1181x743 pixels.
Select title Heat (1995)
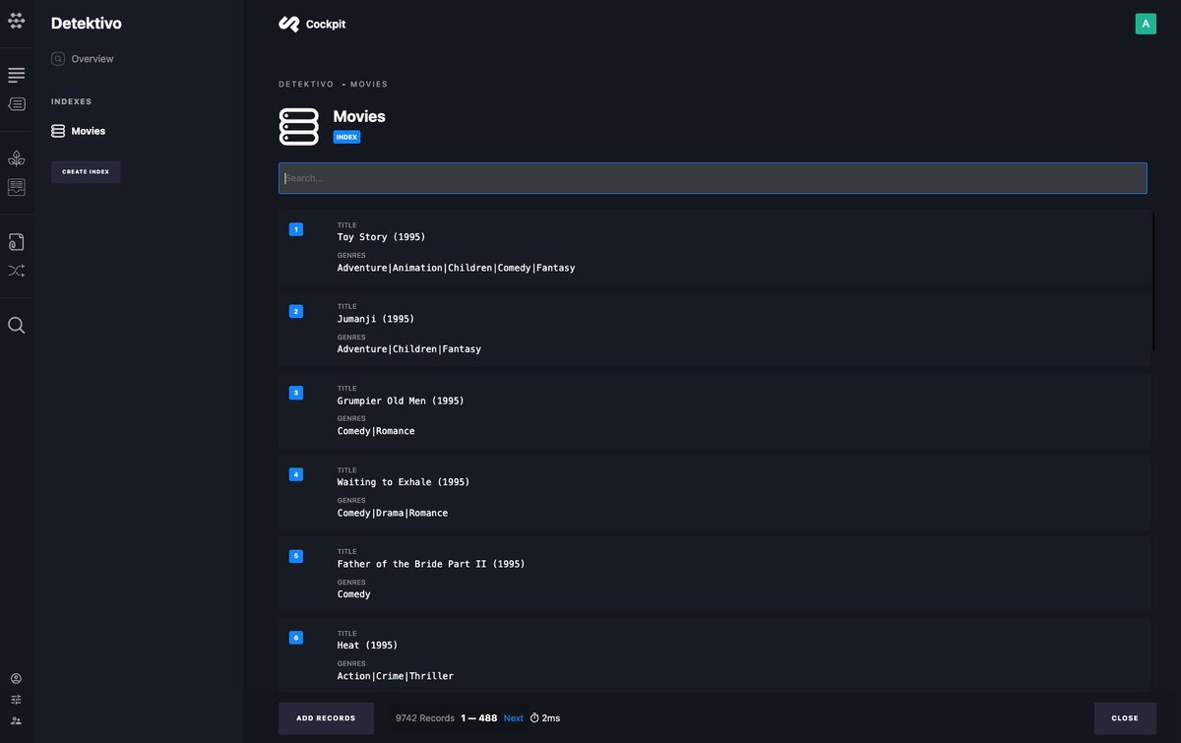(x=367, y=646)
